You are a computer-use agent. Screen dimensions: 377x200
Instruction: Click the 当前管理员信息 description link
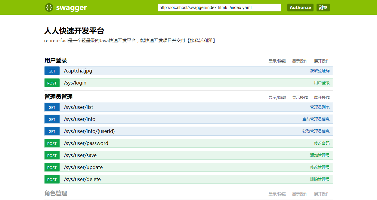click(316, 119)
